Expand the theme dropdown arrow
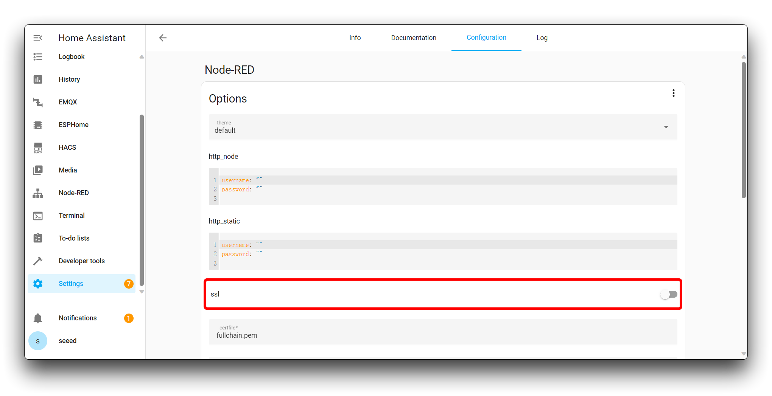The width and height of the screenshot is (772, 396). [666, 127]
